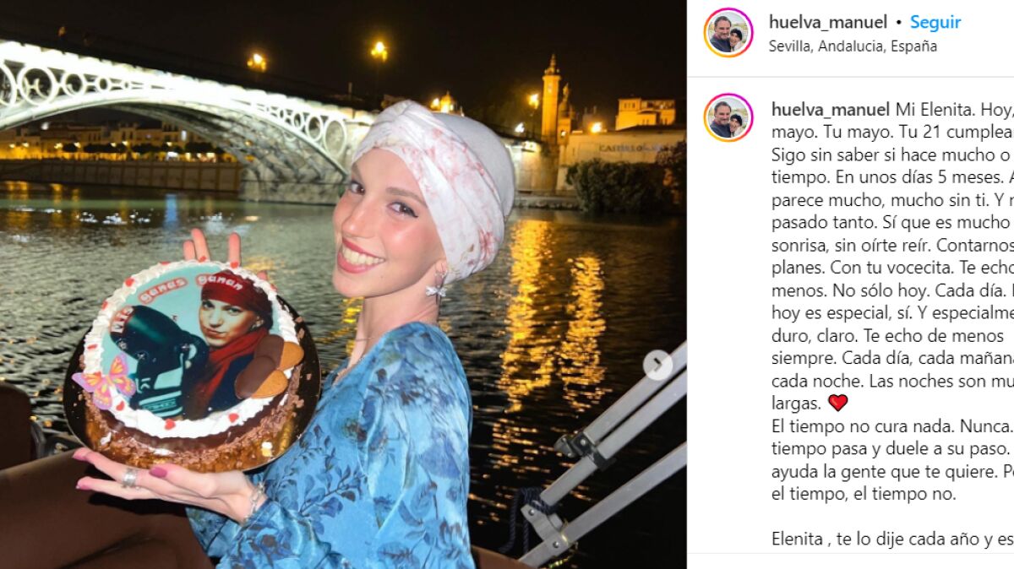The image size is (1014, 569).
Task: Open huelva_manuel avatar beside the caption
Action: (728, 117)
